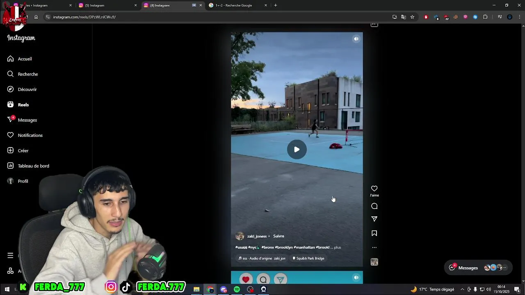Viewport: 525px width, 295px height.
Task: Open Plus hamburger menu in sidebar
Action: (x=10, y=255)
